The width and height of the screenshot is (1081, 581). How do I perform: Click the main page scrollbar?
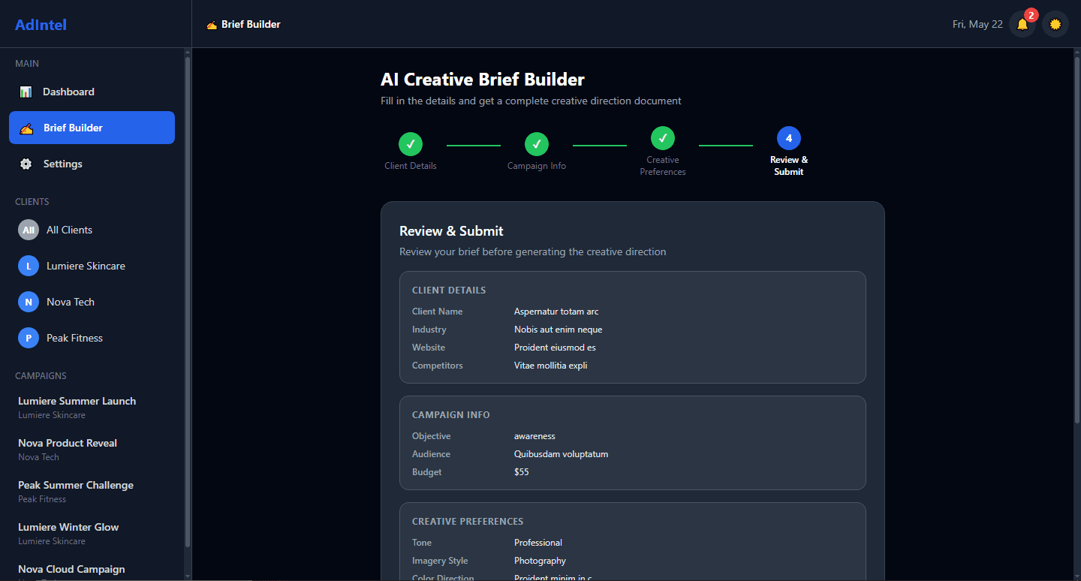(x=1078, y=239)
